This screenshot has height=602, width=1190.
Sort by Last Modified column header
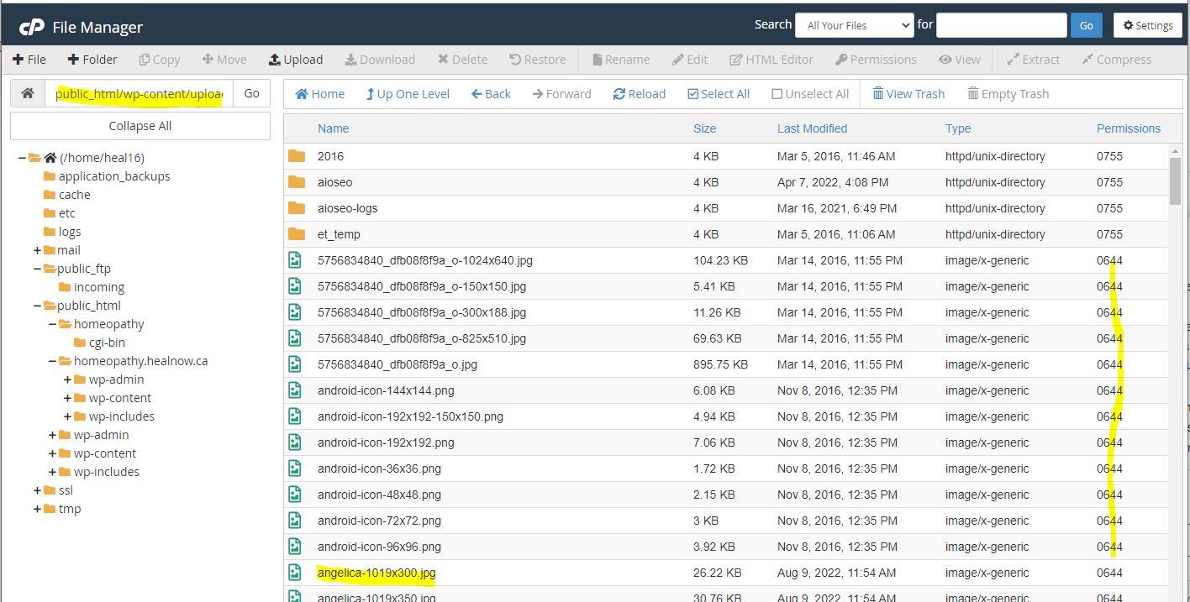[812, 128]
